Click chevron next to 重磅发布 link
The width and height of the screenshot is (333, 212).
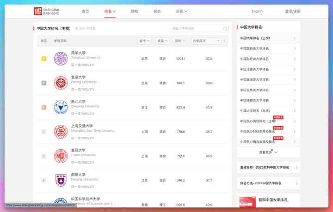pos(296,168)
